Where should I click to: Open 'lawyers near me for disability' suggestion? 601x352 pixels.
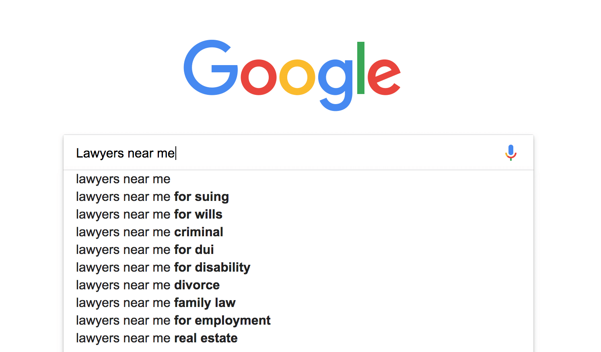coord(298,267)
